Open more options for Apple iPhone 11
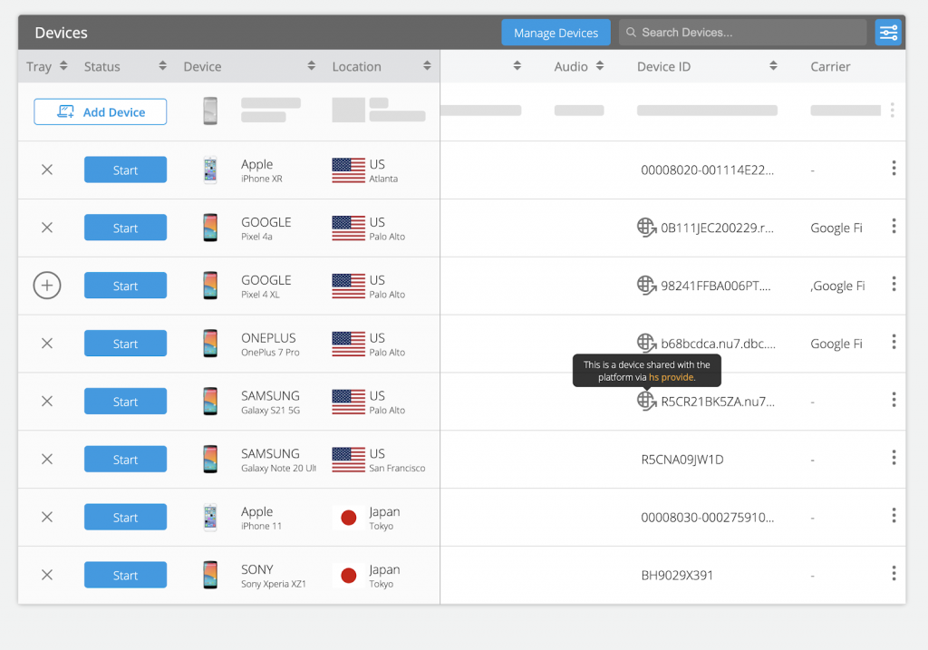Viewport: 928px width, 650px height. click(x=894, y=516)
